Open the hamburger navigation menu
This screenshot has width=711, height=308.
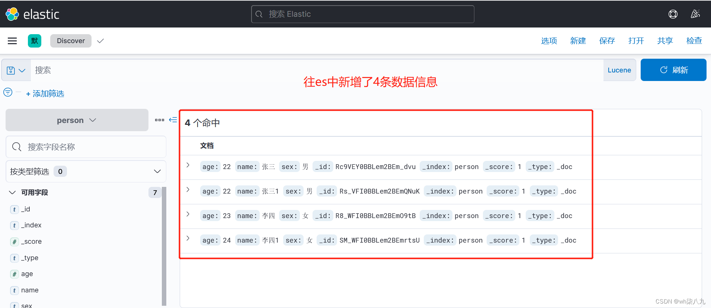point(12,41)
